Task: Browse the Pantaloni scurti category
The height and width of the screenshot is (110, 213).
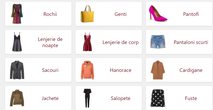Action: (x=191, y=42)
